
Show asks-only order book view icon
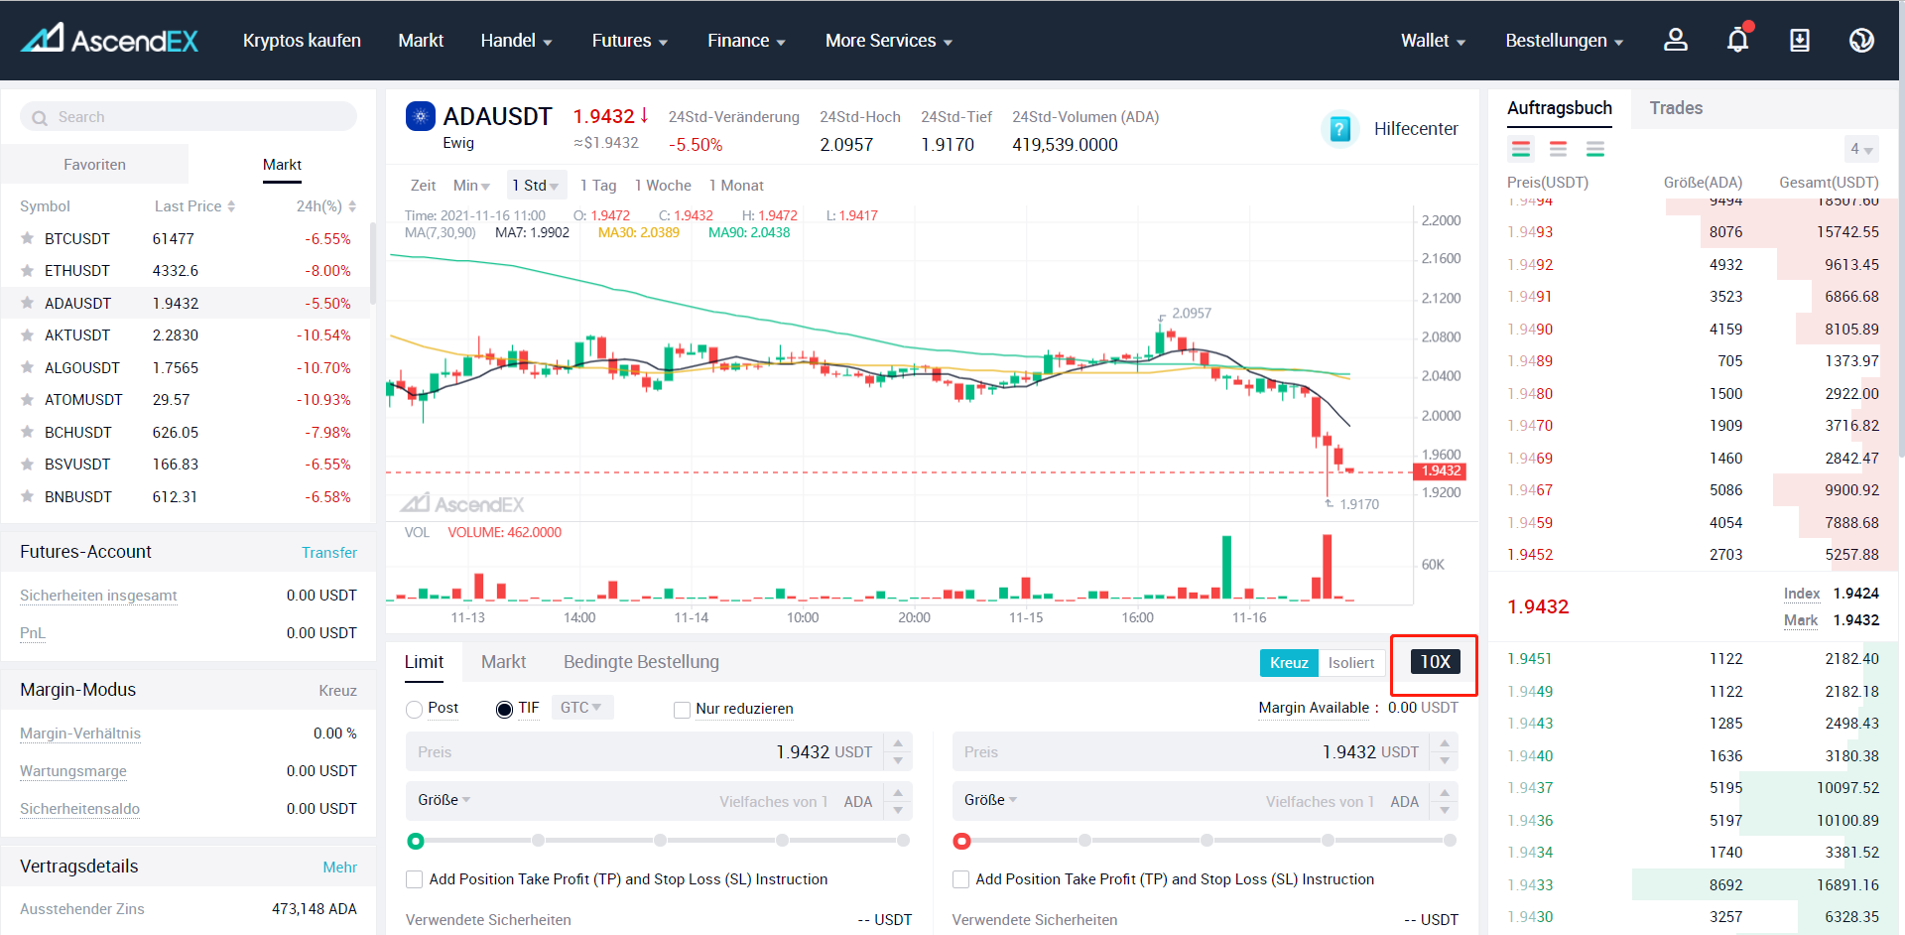pyautogui.click(x=1559, y=149)
